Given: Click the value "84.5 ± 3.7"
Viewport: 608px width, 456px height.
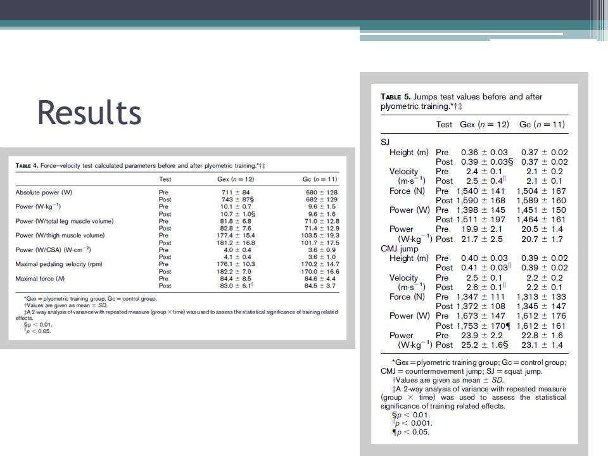Looking at the screenshot, I should click(x=320, y=286).
